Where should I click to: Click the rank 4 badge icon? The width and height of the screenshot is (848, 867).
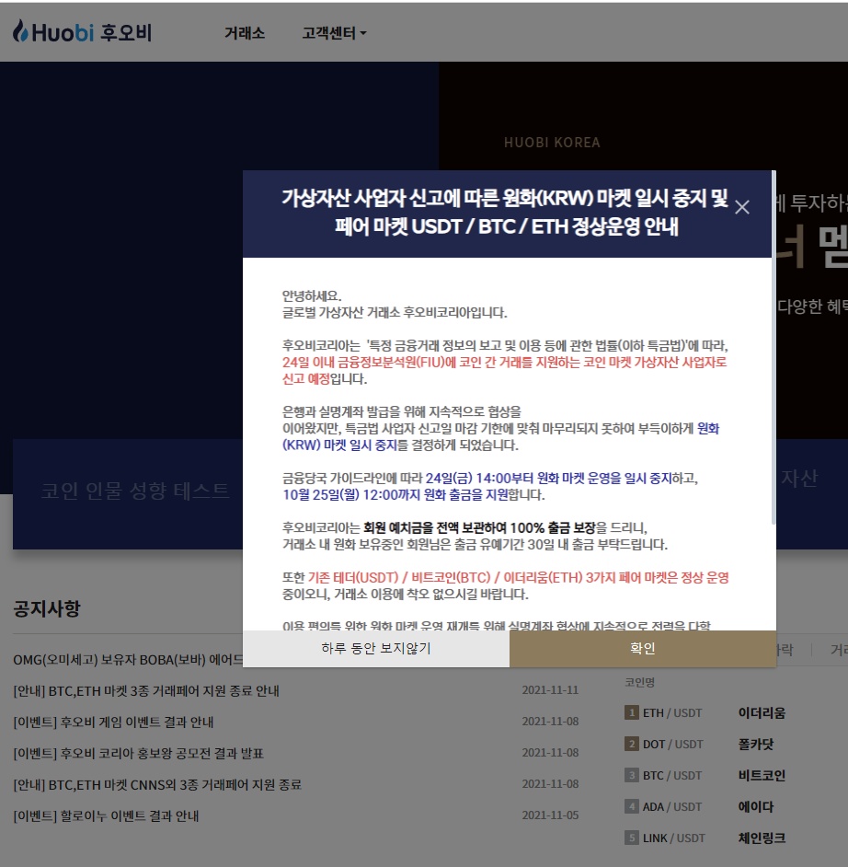(632, 806)
